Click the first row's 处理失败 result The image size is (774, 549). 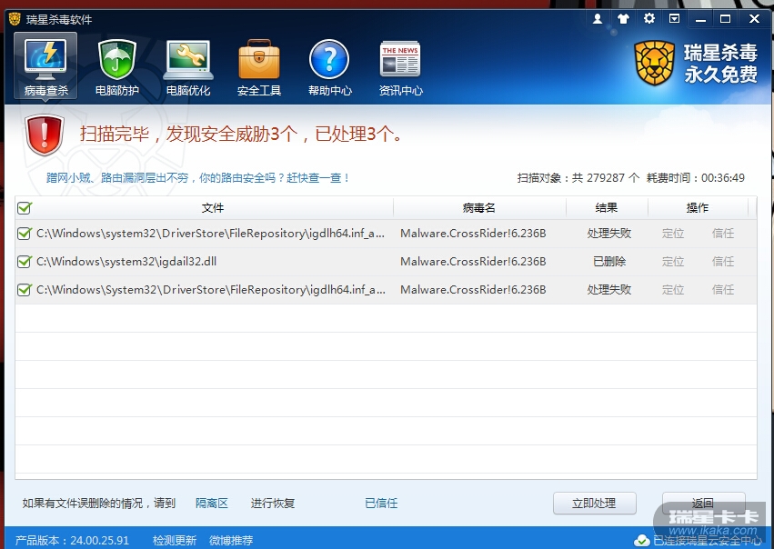pyautogui.click(x=609, y=234)
